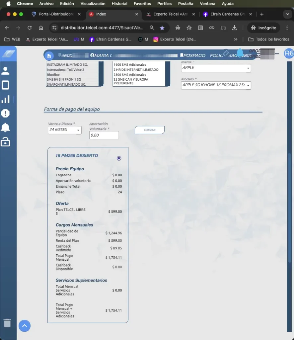
Task: Click the document icon in the customer header
Action: (x=49, y=56)
